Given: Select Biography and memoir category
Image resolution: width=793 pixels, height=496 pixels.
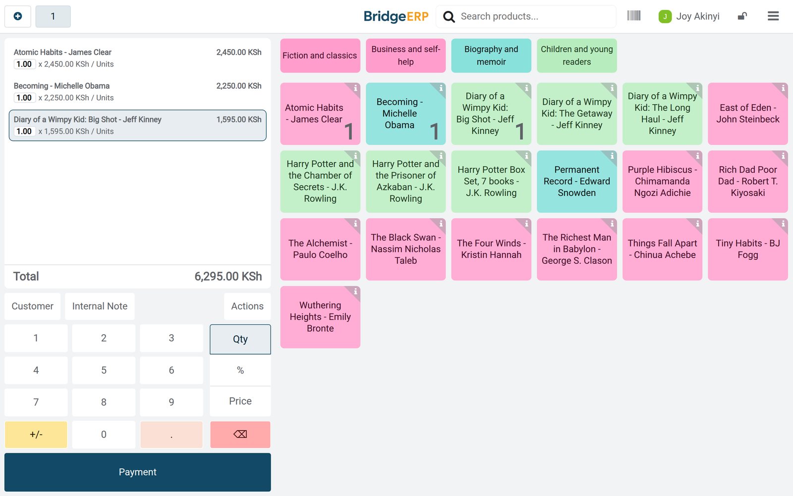Looking at the screenshot, I should pyautogui.click(x=491, y=56).
